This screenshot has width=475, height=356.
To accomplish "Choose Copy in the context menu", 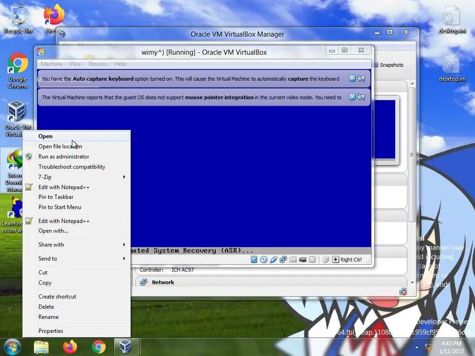I will [77, 283].
